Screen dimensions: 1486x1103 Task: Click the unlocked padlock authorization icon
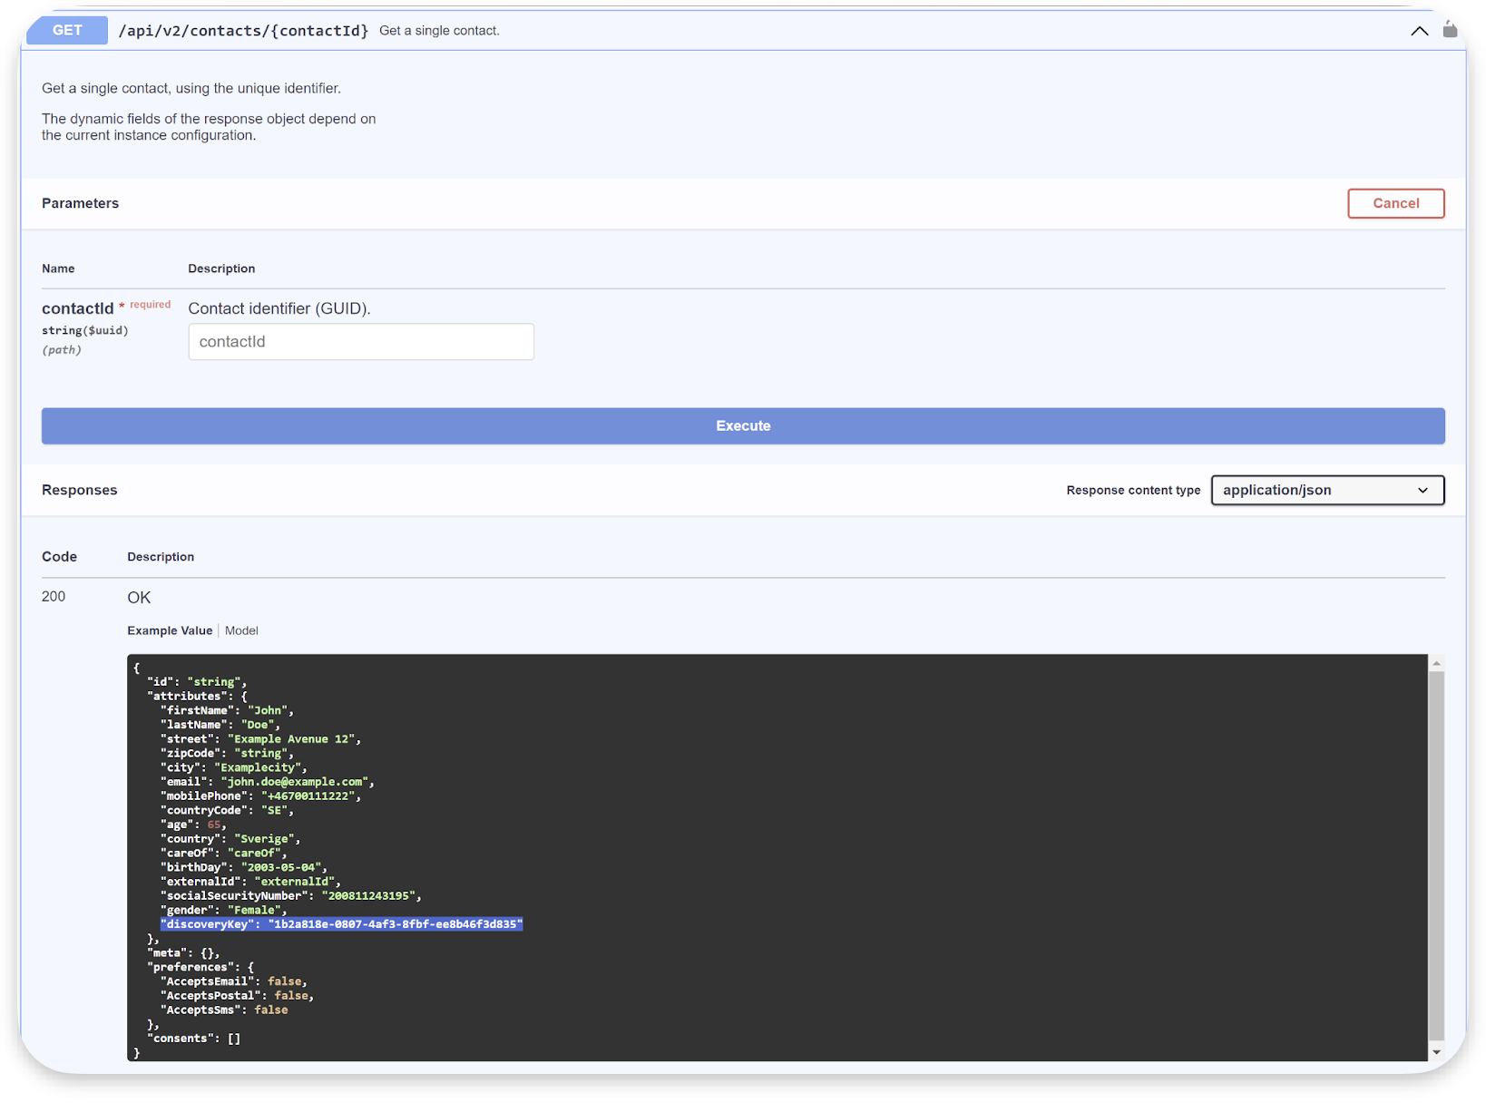point(1450,30)
